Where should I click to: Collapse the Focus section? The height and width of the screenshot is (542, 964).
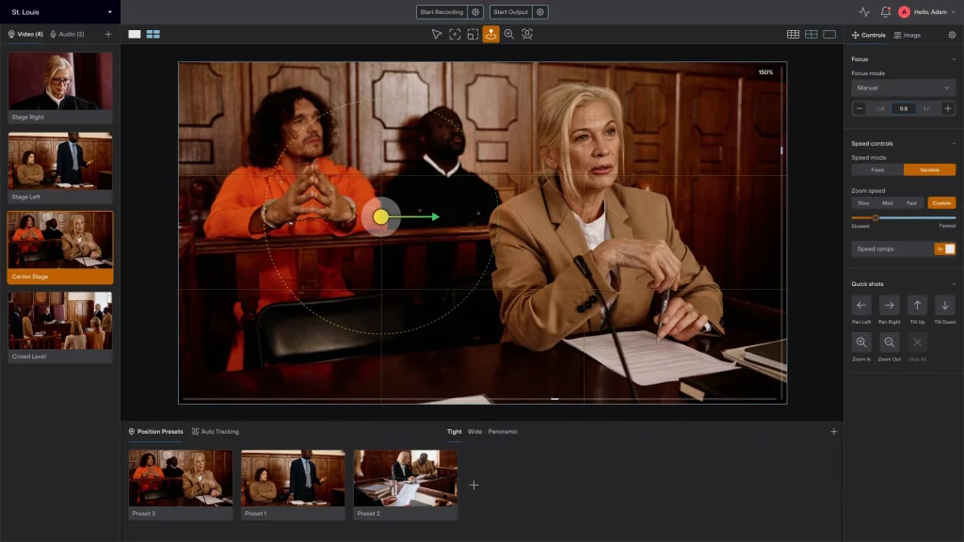[954, 59]
